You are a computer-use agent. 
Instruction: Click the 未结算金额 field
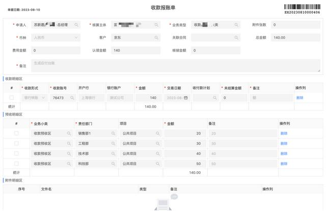point(234,97)
